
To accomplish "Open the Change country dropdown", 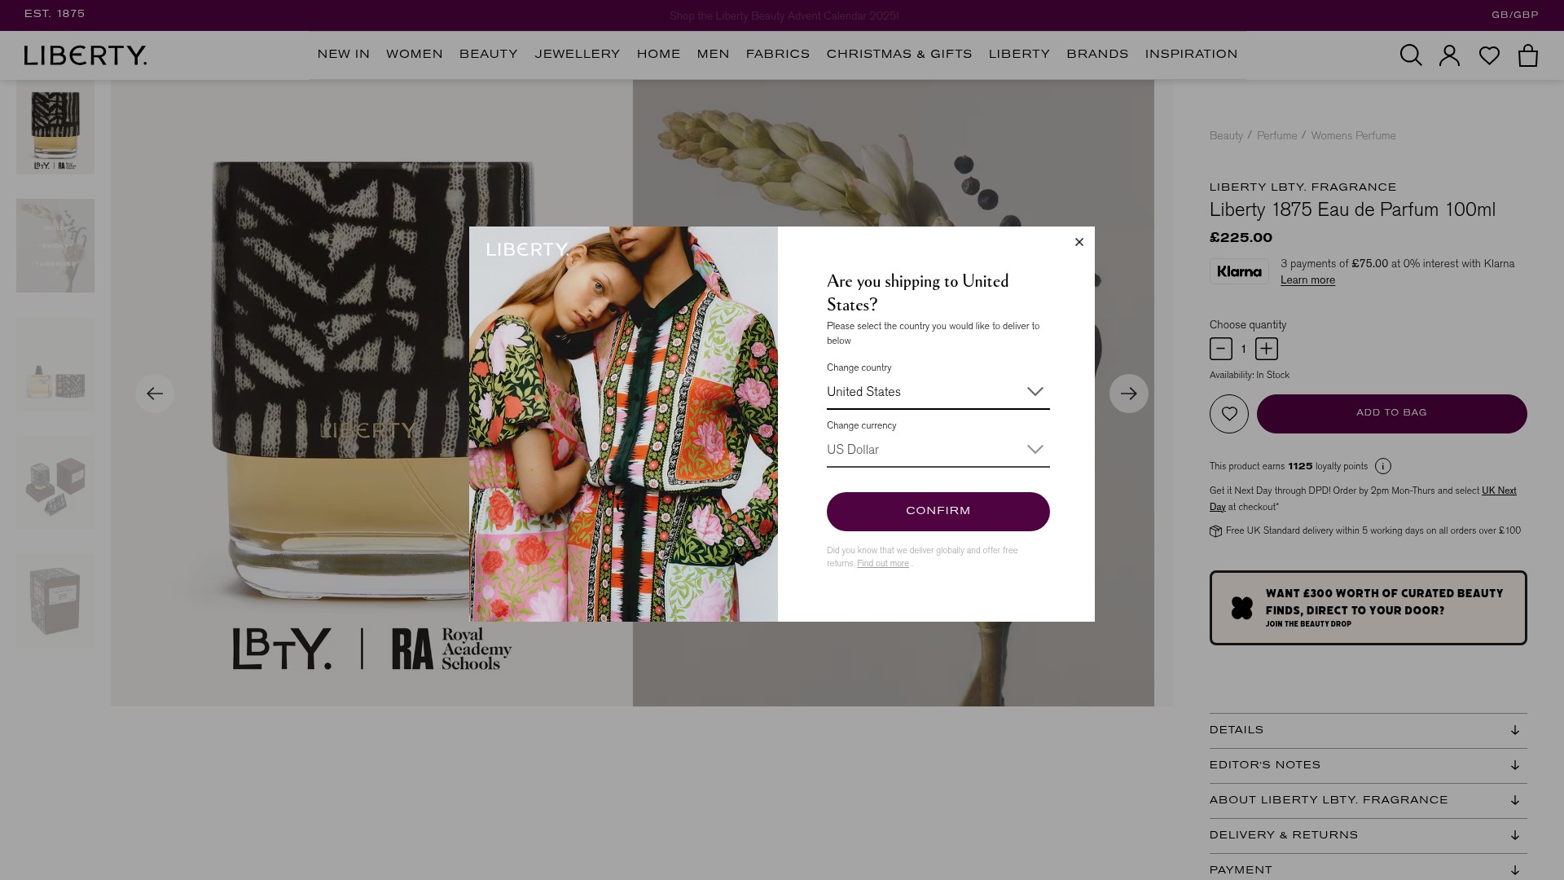I will 938,392.
